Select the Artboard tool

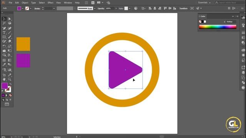click(4, 75)
